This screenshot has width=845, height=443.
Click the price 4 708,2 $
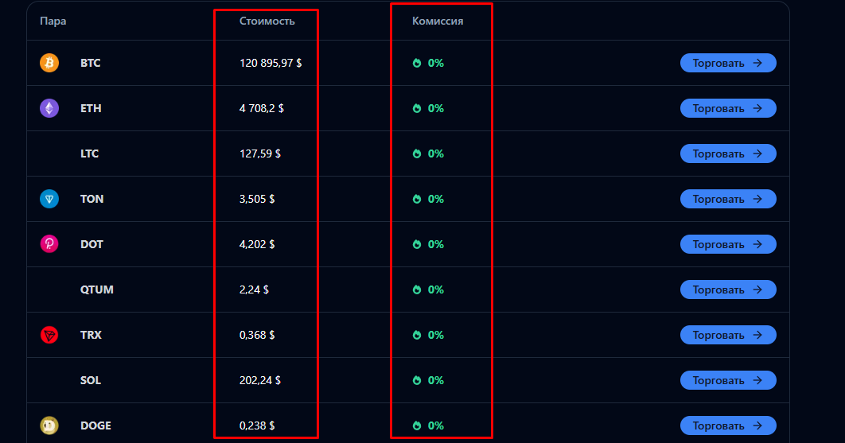click(261, 108)
